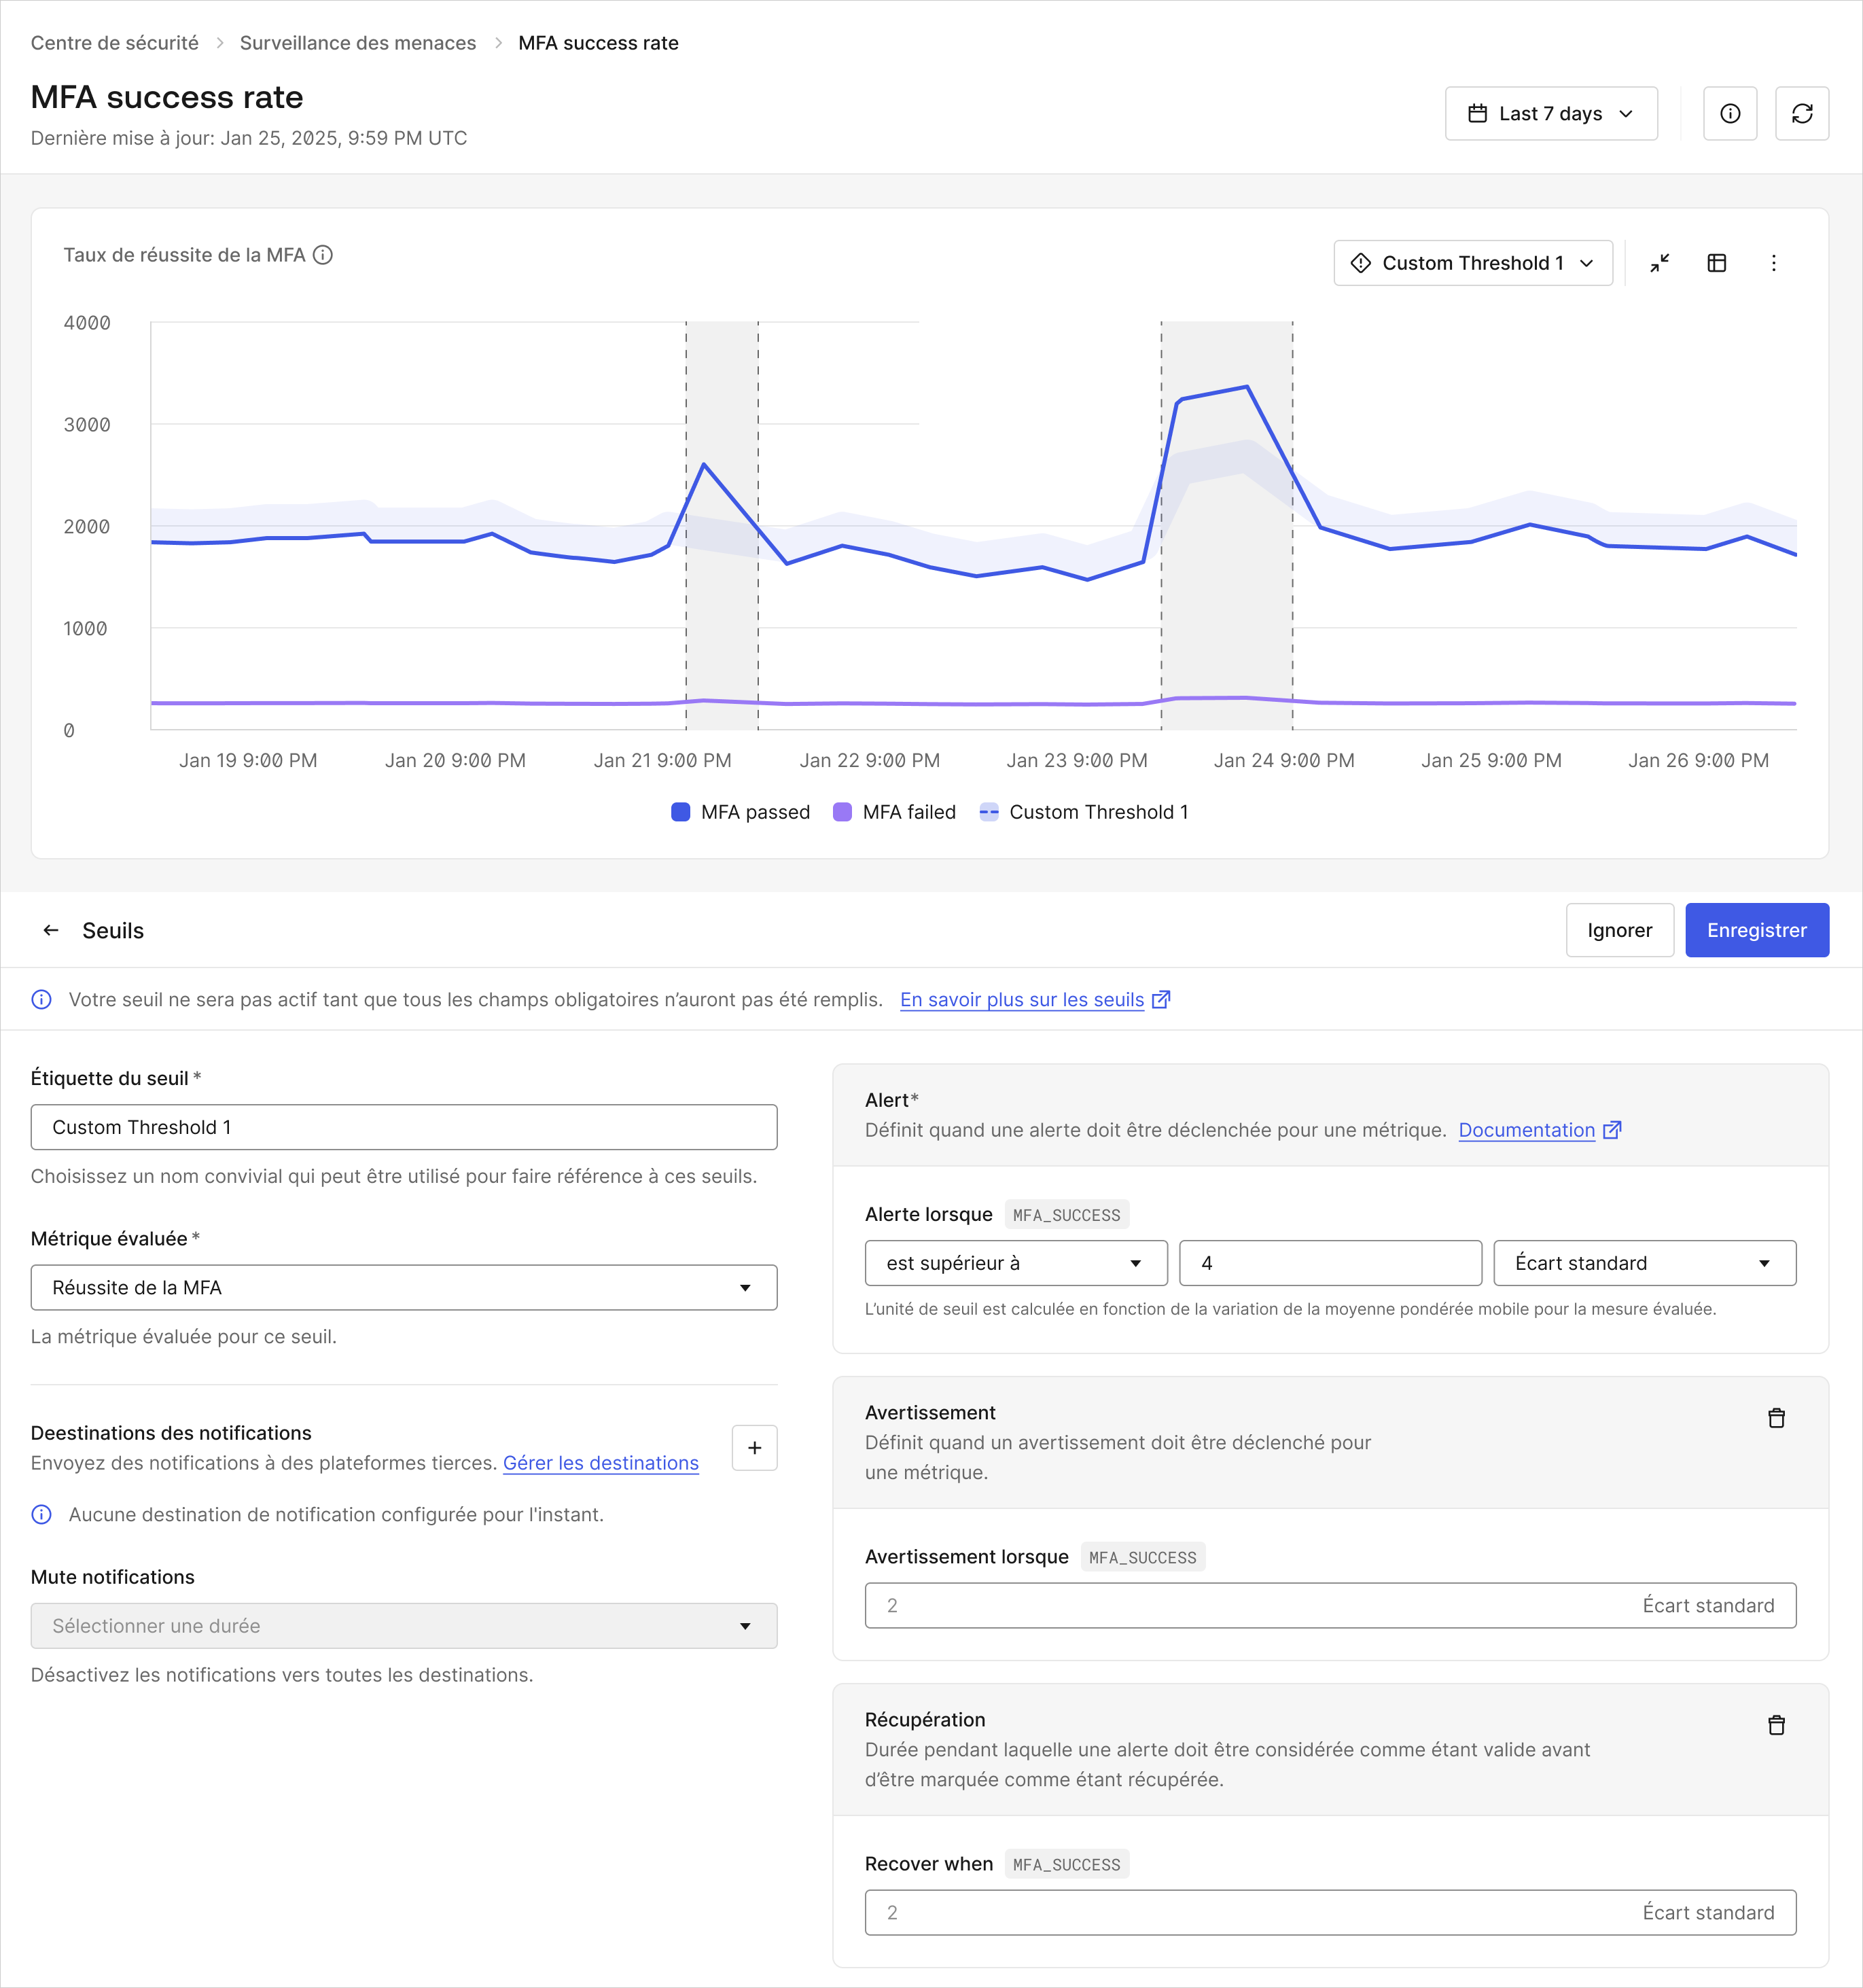The image size is (1863, 1988).
Task: Open the tooltip beside Taux de réussite de la MFA
Action: (x=322, y=255)
